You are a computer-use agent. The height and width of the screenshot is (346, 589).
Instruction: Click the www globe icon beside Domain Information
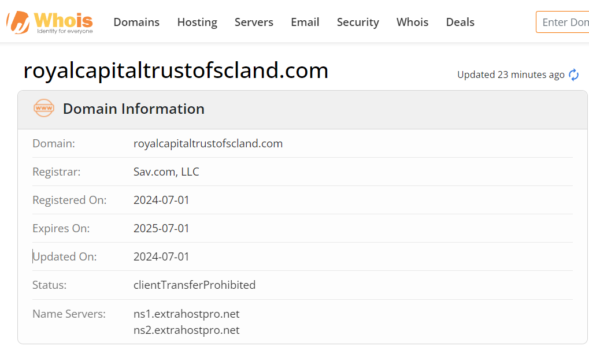coord(44,108)
